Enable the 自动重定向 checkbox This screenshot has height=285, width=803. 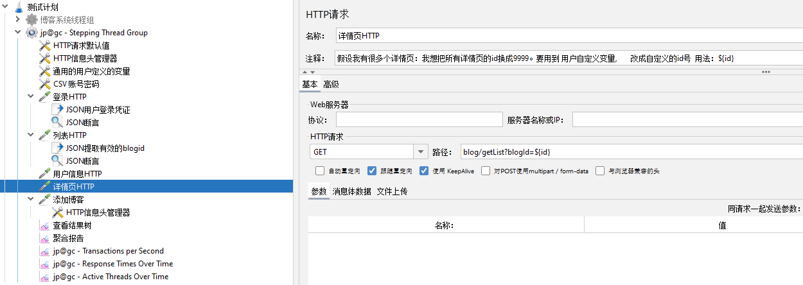pos(320,171)
